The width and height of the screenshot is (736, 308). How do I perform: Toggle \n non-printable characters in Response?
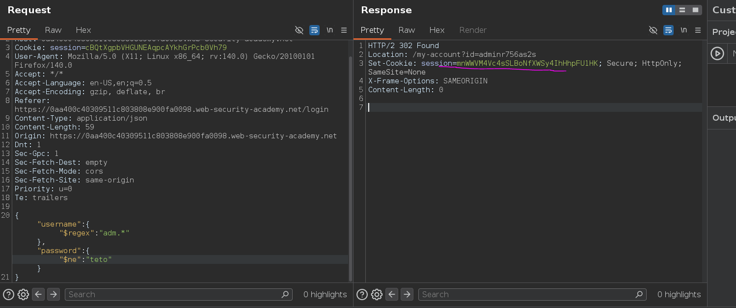[x=683, y=30]
